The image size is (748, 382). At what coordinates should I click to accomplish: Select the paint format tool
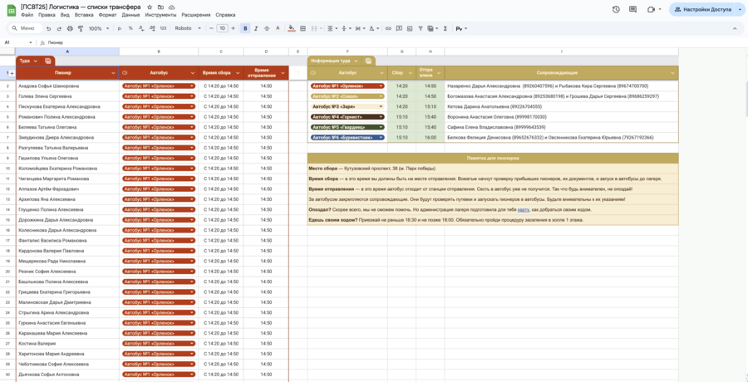coord(80,28)
